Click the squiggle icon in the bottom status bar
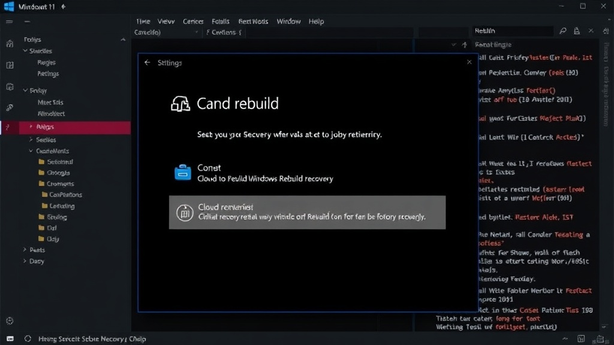The width and height of the screenshot is (614, 345). click(565, 339)
